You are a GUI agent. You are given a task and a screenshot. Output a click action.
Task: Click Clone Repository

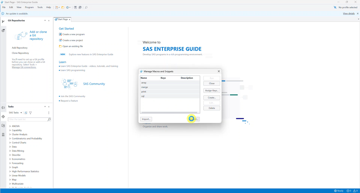click(21, 53)
